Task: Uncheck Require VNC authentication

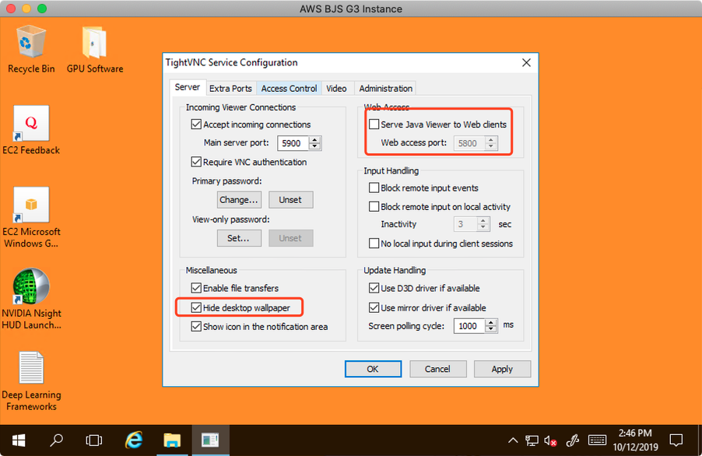Action: 196,162
